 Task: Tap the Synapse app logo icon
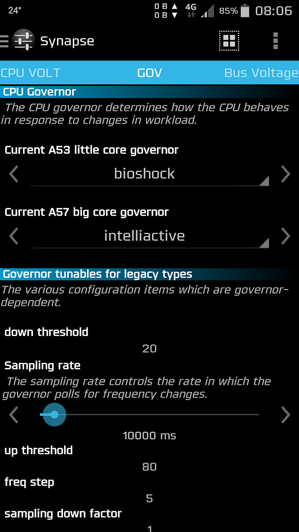23,41
